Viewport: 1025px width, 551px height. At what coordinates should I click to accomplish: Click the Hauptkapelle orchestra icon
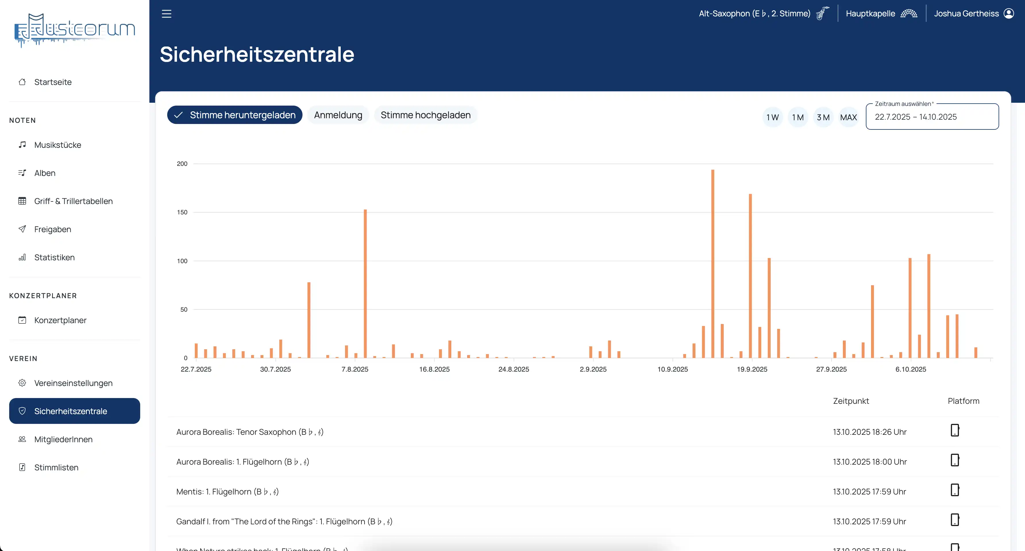(909, 13)
